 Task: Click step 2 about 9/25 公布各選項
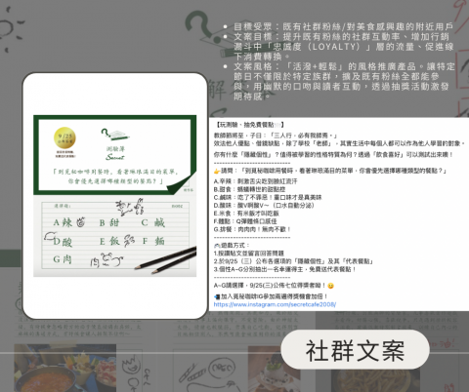coord(294,261)
